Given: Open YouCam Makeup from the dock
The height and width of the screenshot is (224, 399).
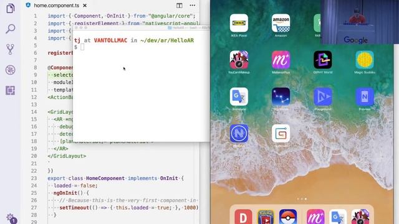Looking at the screenshot, I should 360,217.
